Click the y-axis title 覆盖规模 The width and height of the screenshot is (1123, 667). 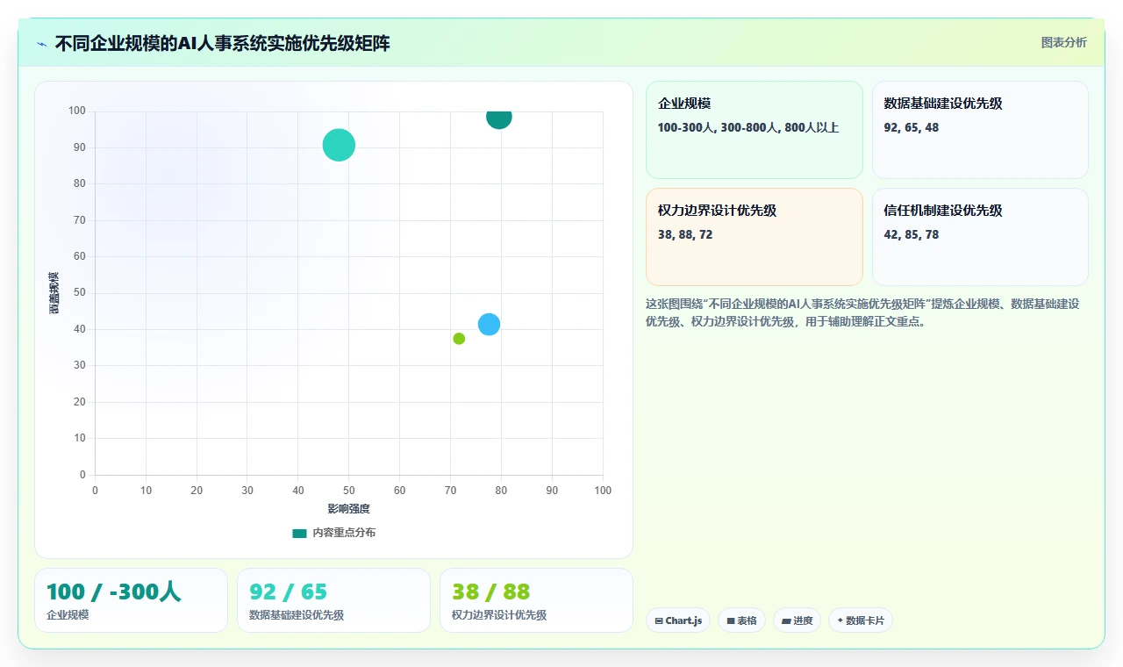[54, 293]
